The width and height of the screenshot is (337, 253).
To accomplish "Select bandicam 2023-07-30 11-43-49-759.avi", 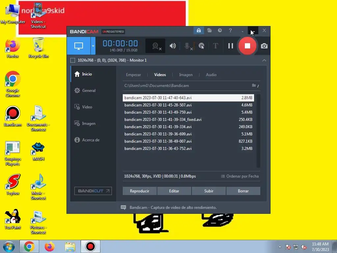I will (x=188, y=112).
